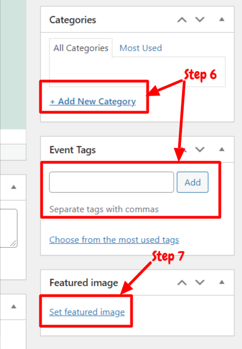
Task: Click the Add tag button
Action: [193, 182]
